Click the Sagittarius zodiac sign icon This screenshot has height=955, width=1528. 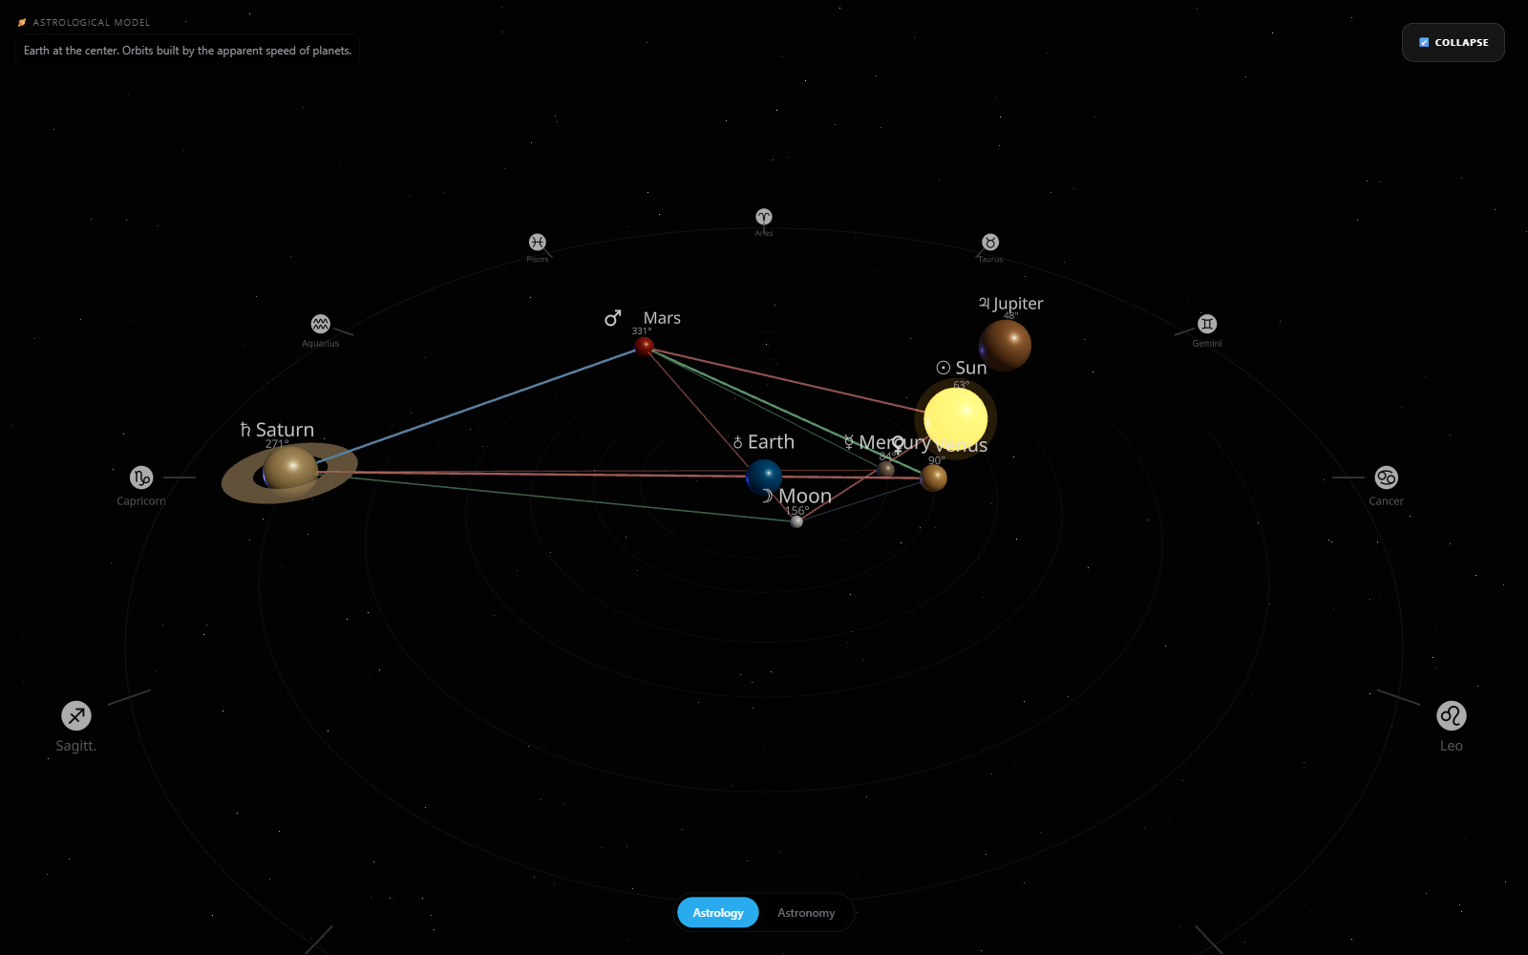pos(76,715)
